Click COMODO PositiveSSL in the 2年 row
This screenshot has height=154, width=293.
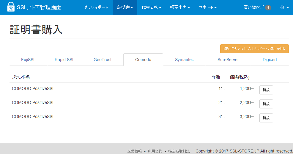point(33,102)
